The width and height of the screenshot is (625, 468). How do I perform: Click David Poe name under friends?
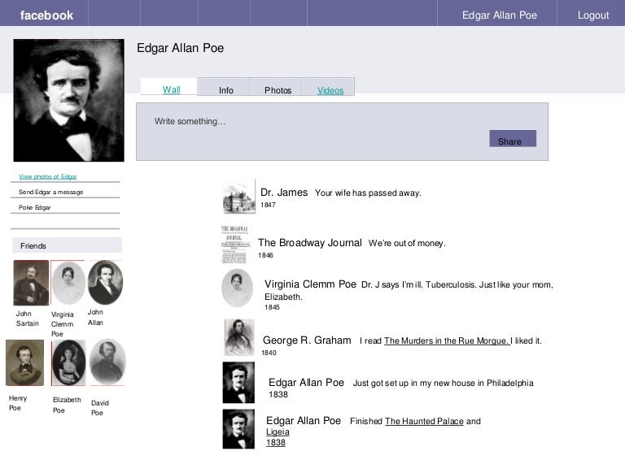[x=99, y=408]
